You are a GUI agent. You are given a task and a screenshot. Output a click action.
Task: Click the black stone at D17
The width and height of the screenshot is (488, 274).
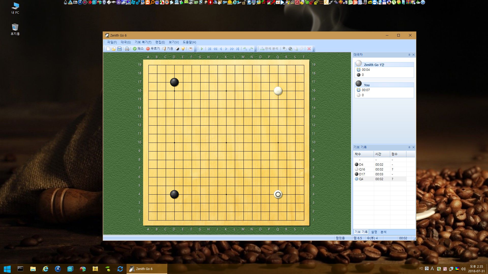coord(174,82)
